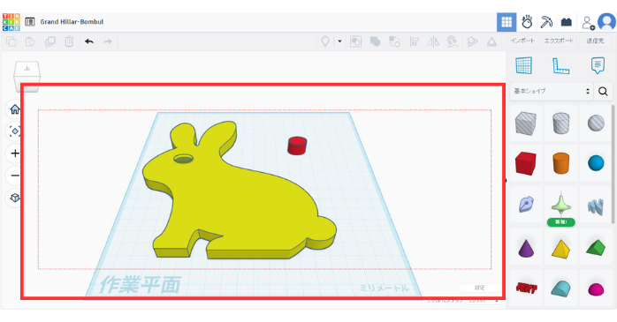Rename the project Grand Hillar-Bombul

(72, 22)
